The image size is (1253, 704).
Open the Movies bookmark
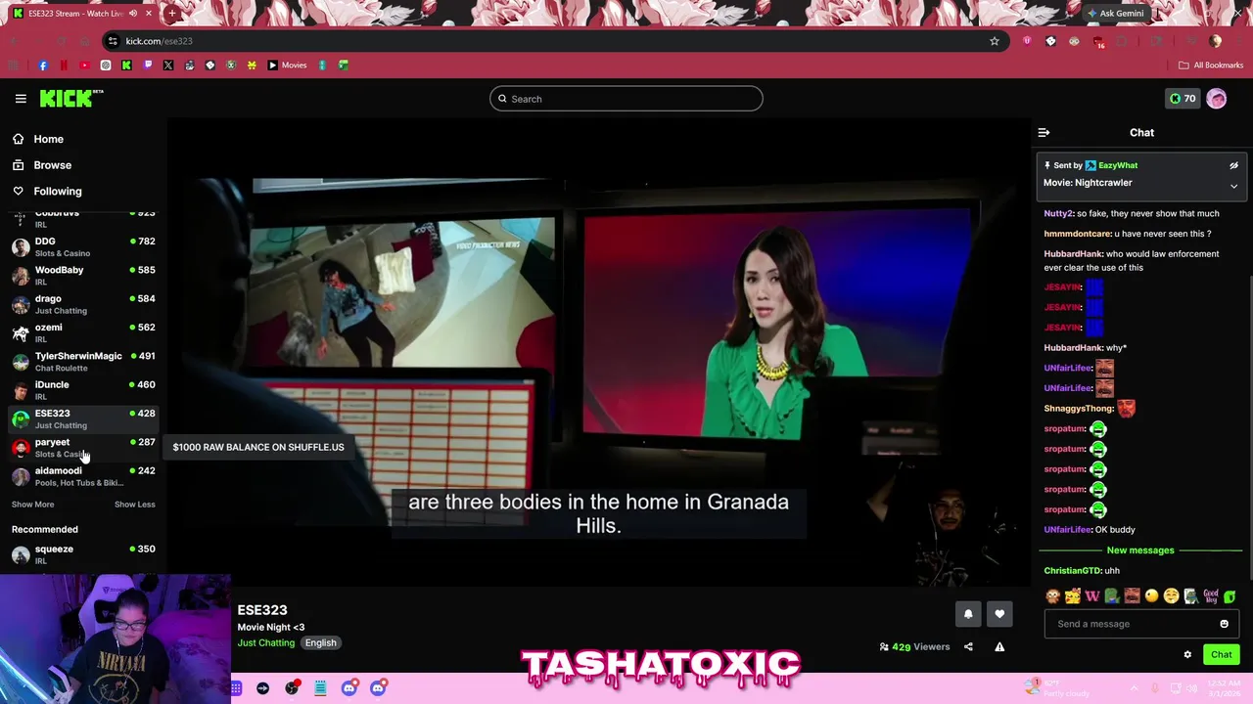[287, 66]
